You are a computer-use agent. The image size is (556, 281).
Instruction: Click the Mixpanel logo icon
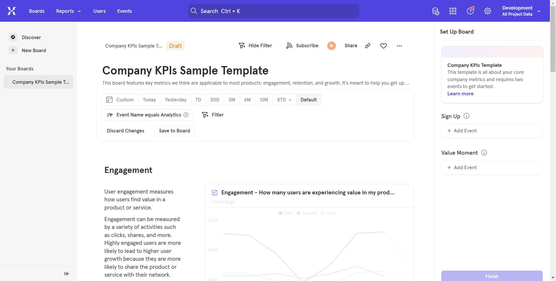click(12, 11)
